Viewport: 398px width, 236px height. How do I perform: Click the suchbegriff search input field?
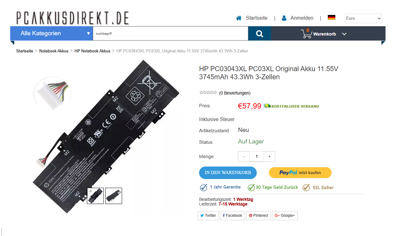pyautogui.click(x=171, y=34)
